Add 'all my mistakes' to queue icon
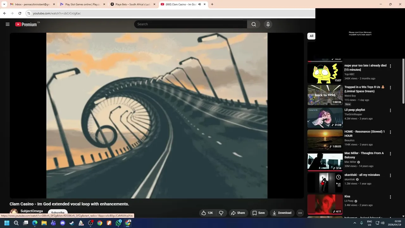 tap(339, 185)
